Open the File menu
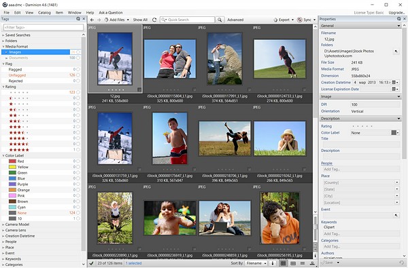This screenshot has width=408, height=268. 7,12
